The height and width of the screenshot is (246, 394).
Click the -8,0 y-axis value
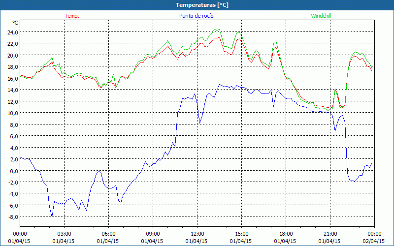pyautogui.click(x=13, y=217)
